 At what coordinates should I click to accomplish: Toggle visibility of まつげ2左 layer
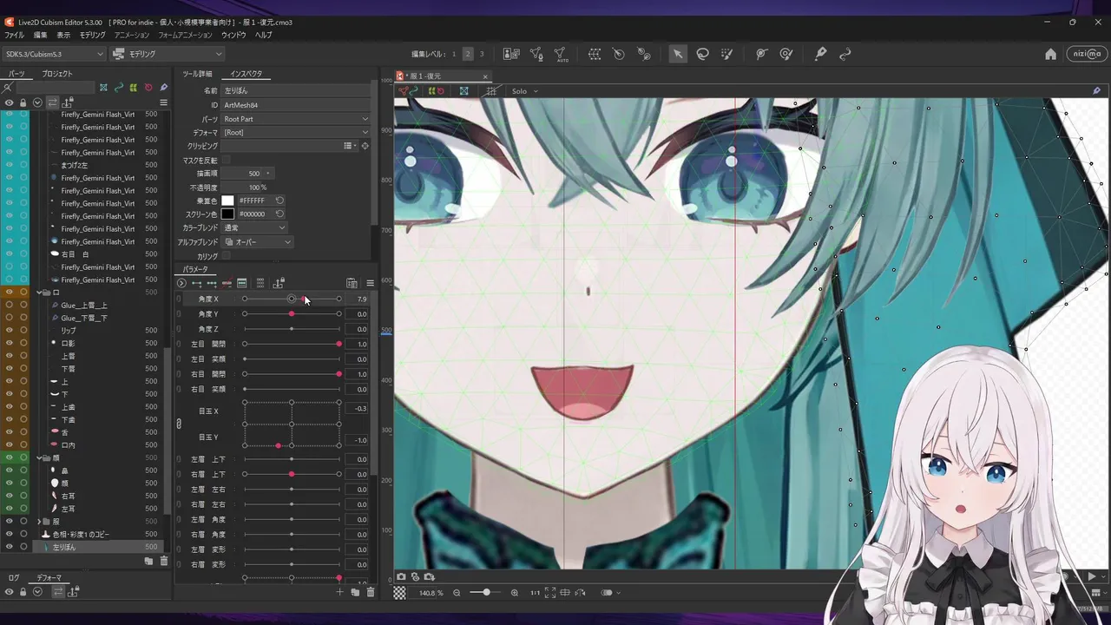click(10, 165)
